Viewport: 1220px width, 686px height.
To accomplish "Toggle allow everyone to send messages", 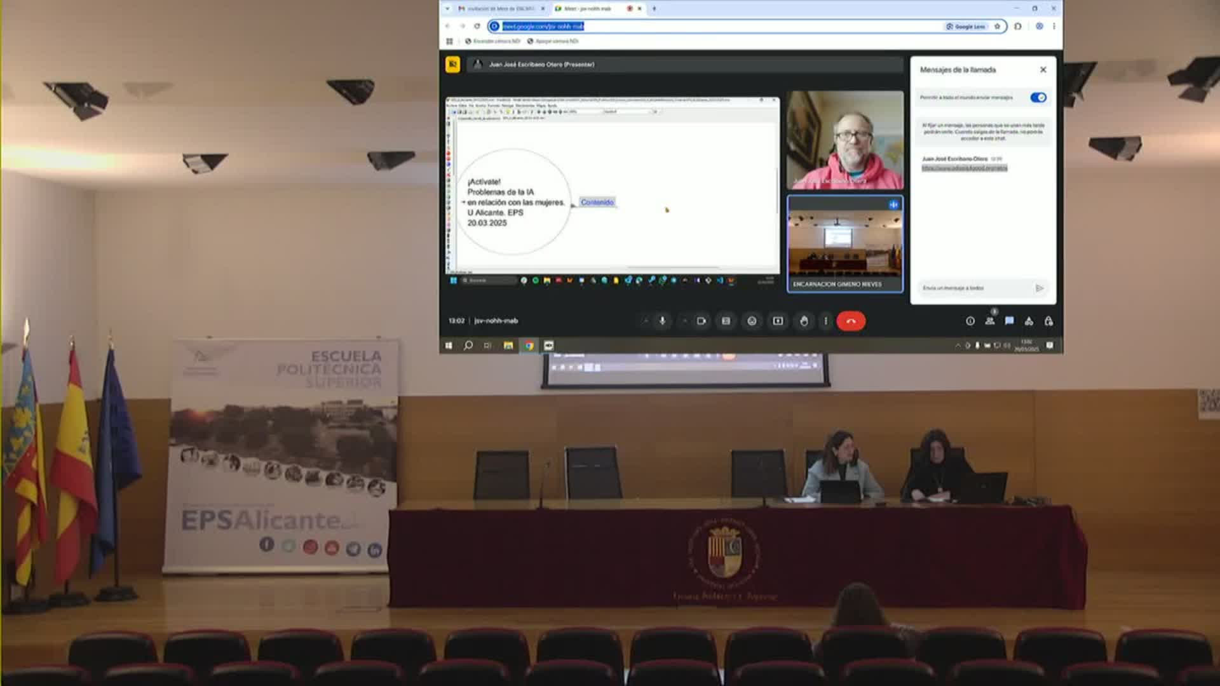I will tap(1038, 97).
